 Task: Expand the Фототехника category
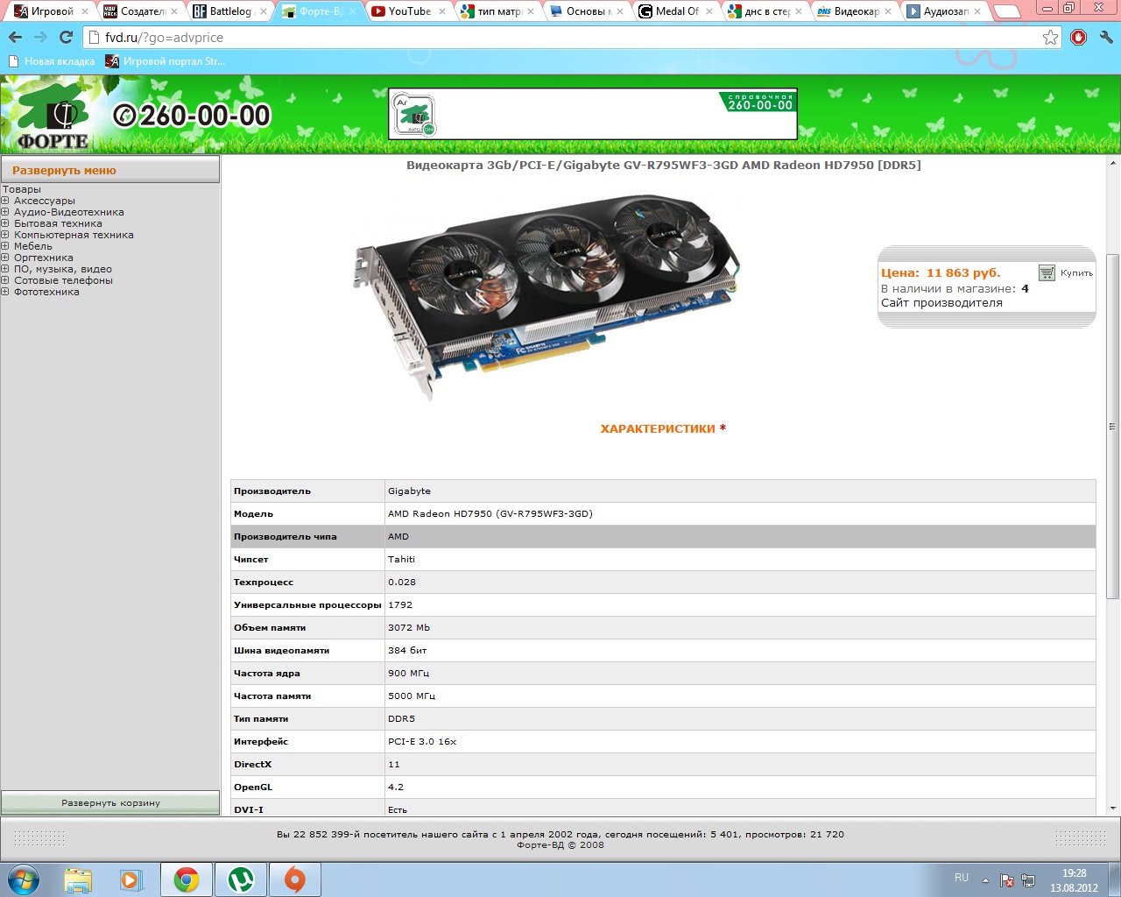tap(5, 292)
